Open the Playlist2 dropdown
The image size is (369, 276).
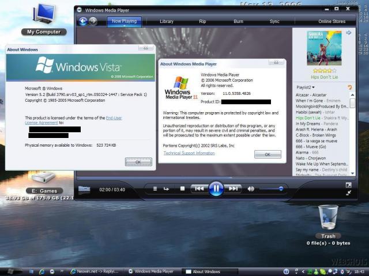coord(306,87)
